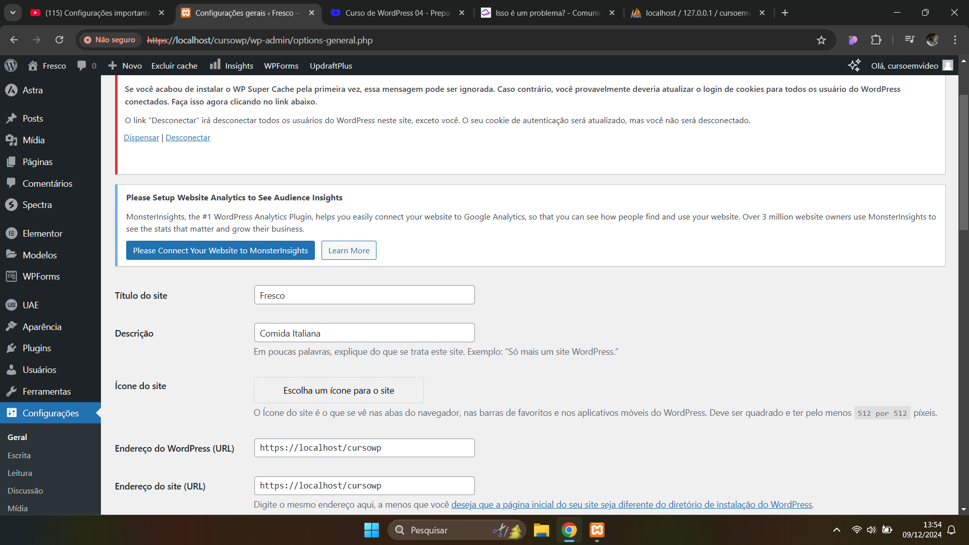Screen dimensions: 969x545
Task: Switch to the YouTube Configurações importantes tab
Action: [97, 13]
